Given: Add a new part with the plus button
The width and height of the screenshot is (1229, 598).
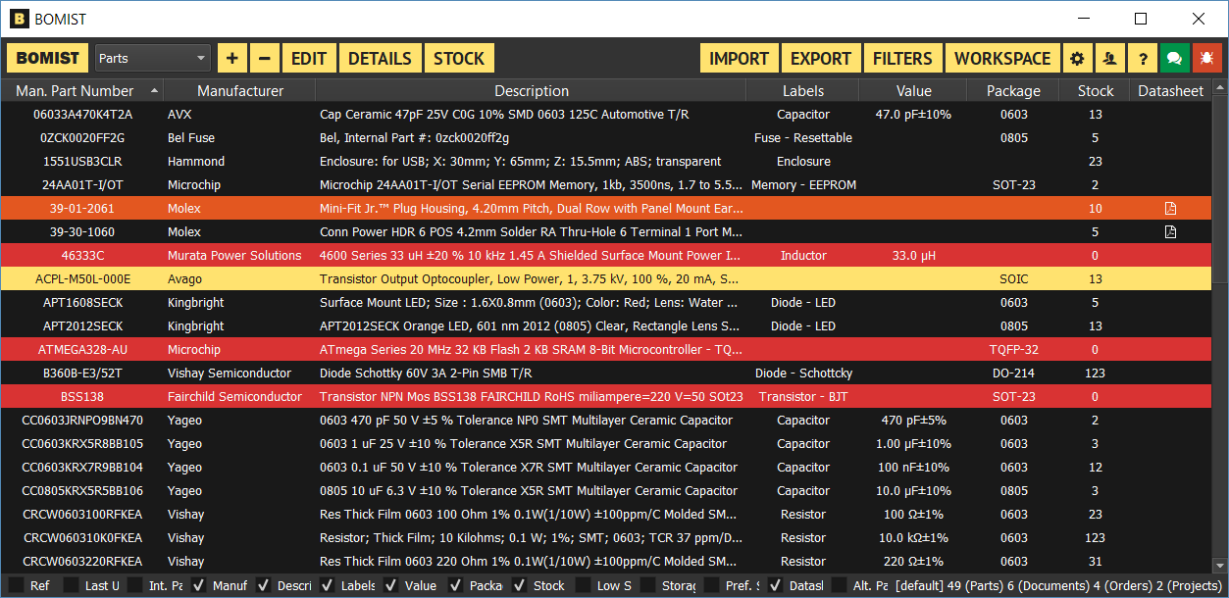Looking at the screenshot, I should 231,58.
